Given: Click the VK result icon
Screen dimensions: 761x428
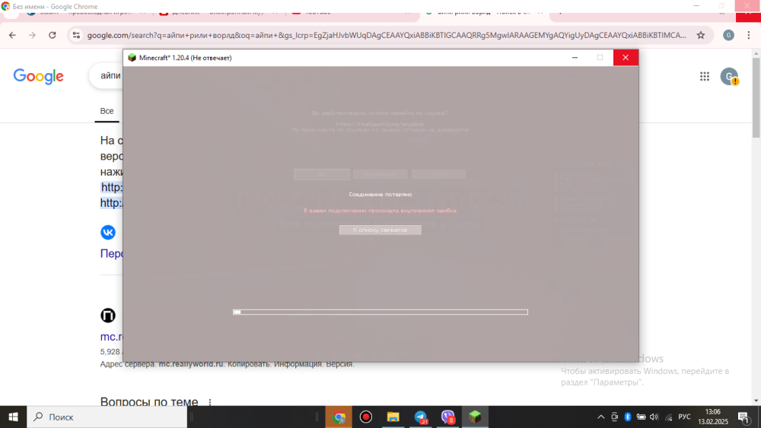Looking at the screenshot, I should pyautogui.click(x=108, y=232).
